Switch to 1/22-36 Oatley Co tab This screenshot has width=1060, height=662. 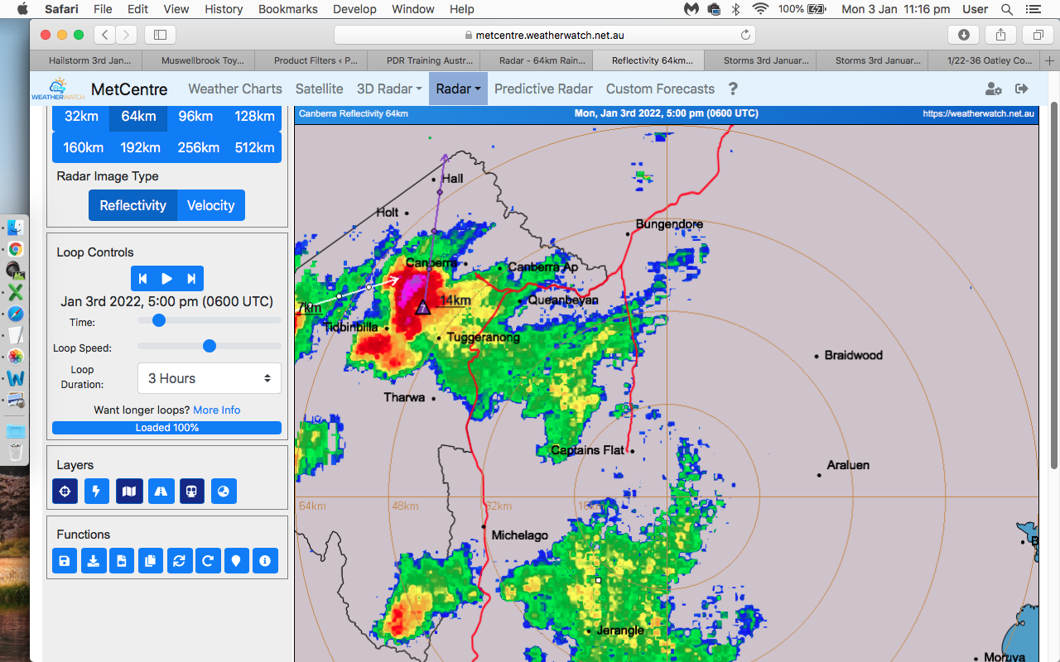[985, 60]
